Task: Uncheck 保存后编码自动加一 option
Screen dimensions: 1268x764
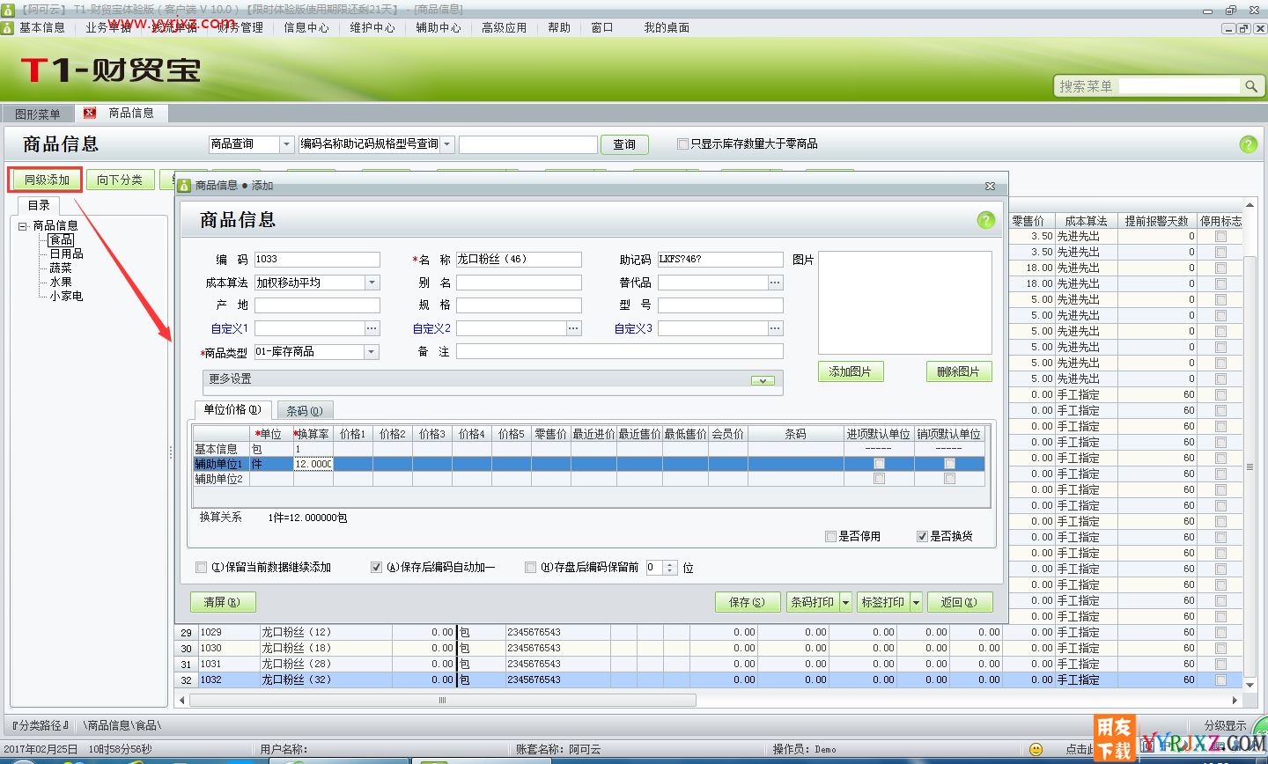Action: [377, 568]
